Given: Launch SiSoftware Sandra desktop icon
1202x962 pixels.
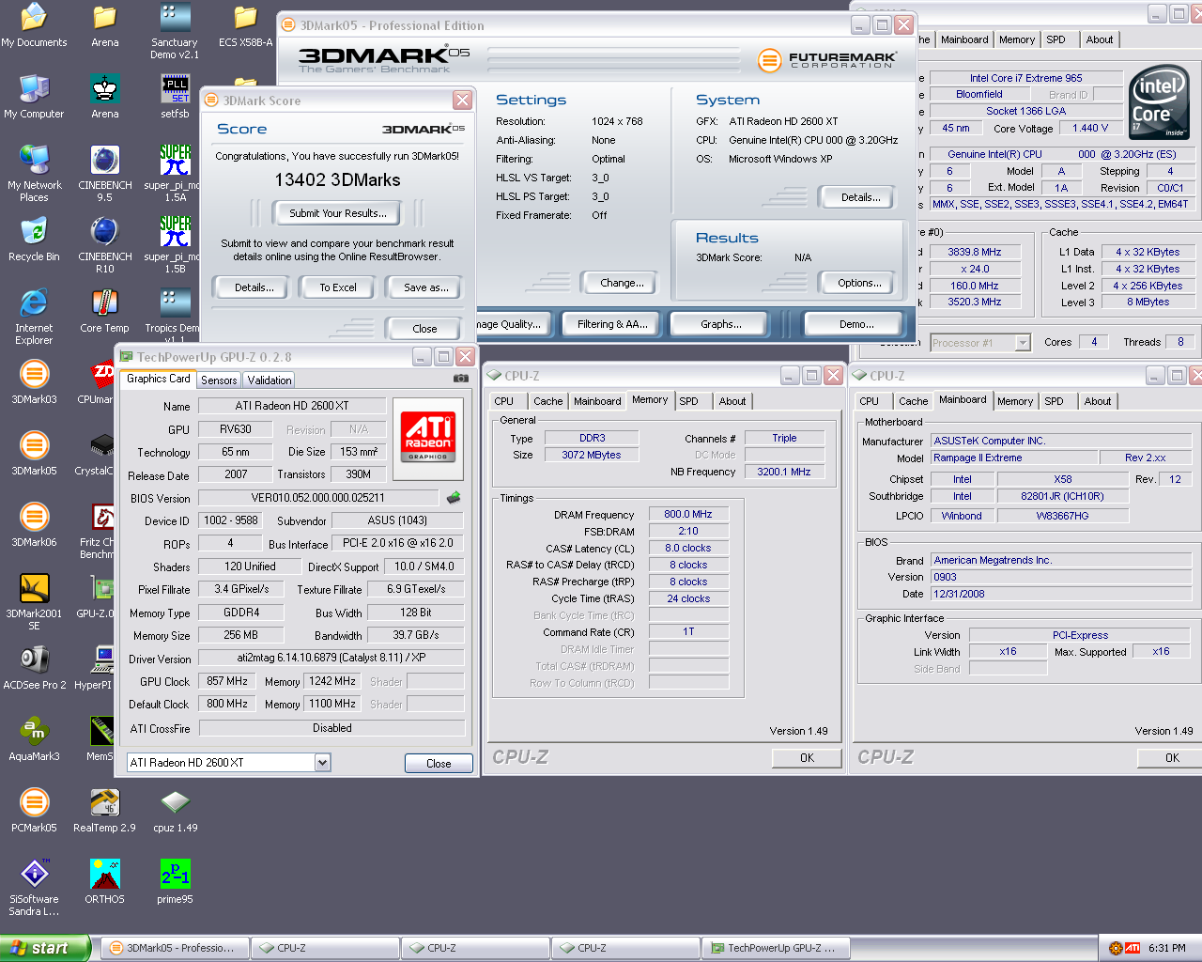Looking at the screenshot, I should pyautogui.click(x=34, y=888).
